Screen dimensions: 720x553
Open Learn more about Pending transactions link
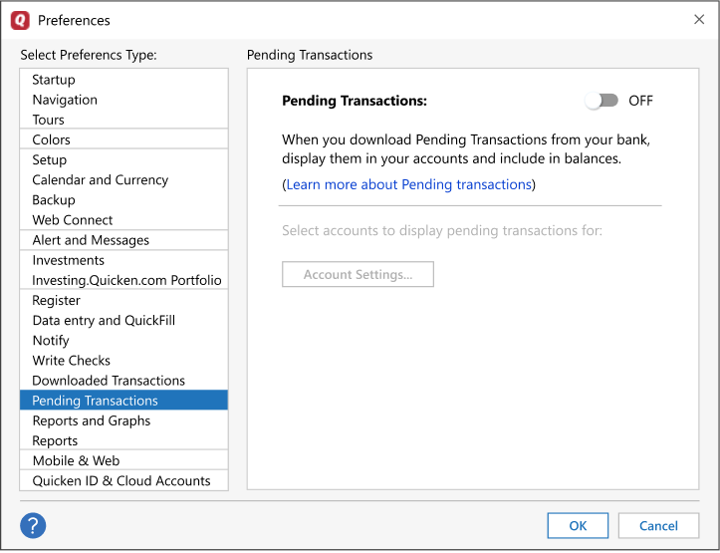pos(408,184)
